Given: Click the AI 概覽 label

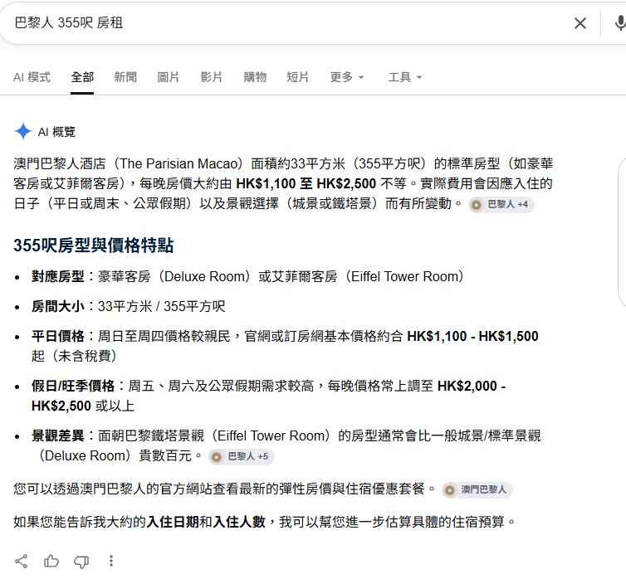Looking at the screenshot, I should (x=56, y=132).
